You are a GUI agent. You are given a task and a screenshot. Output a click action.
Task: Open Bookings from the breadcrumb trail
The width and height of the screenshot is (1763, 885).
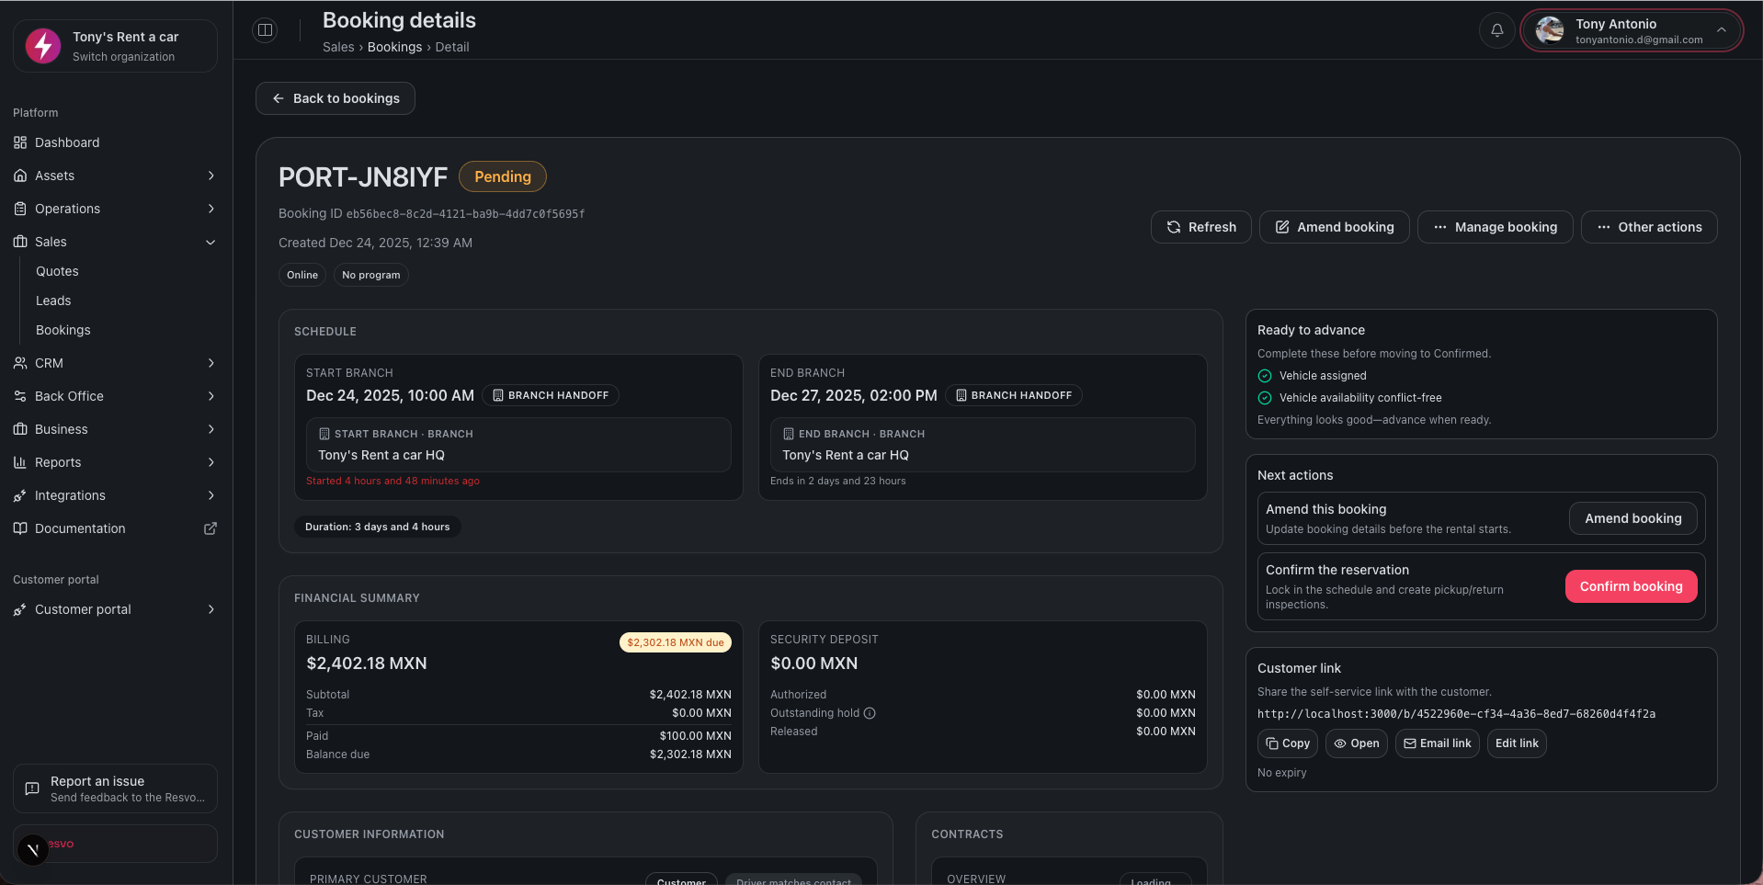[394, 47]
